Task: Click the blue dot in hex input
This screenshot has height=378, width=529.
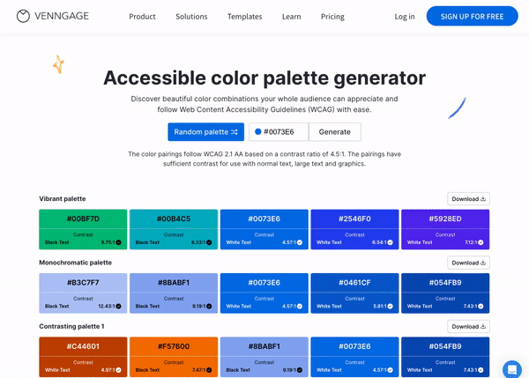Action: pos(257,132)
